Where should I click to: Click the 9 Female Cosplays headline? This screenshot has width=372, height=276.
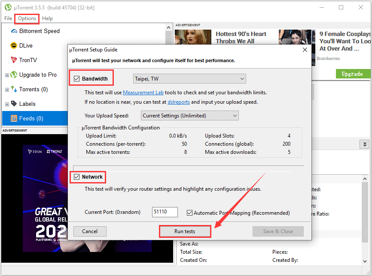345,41
